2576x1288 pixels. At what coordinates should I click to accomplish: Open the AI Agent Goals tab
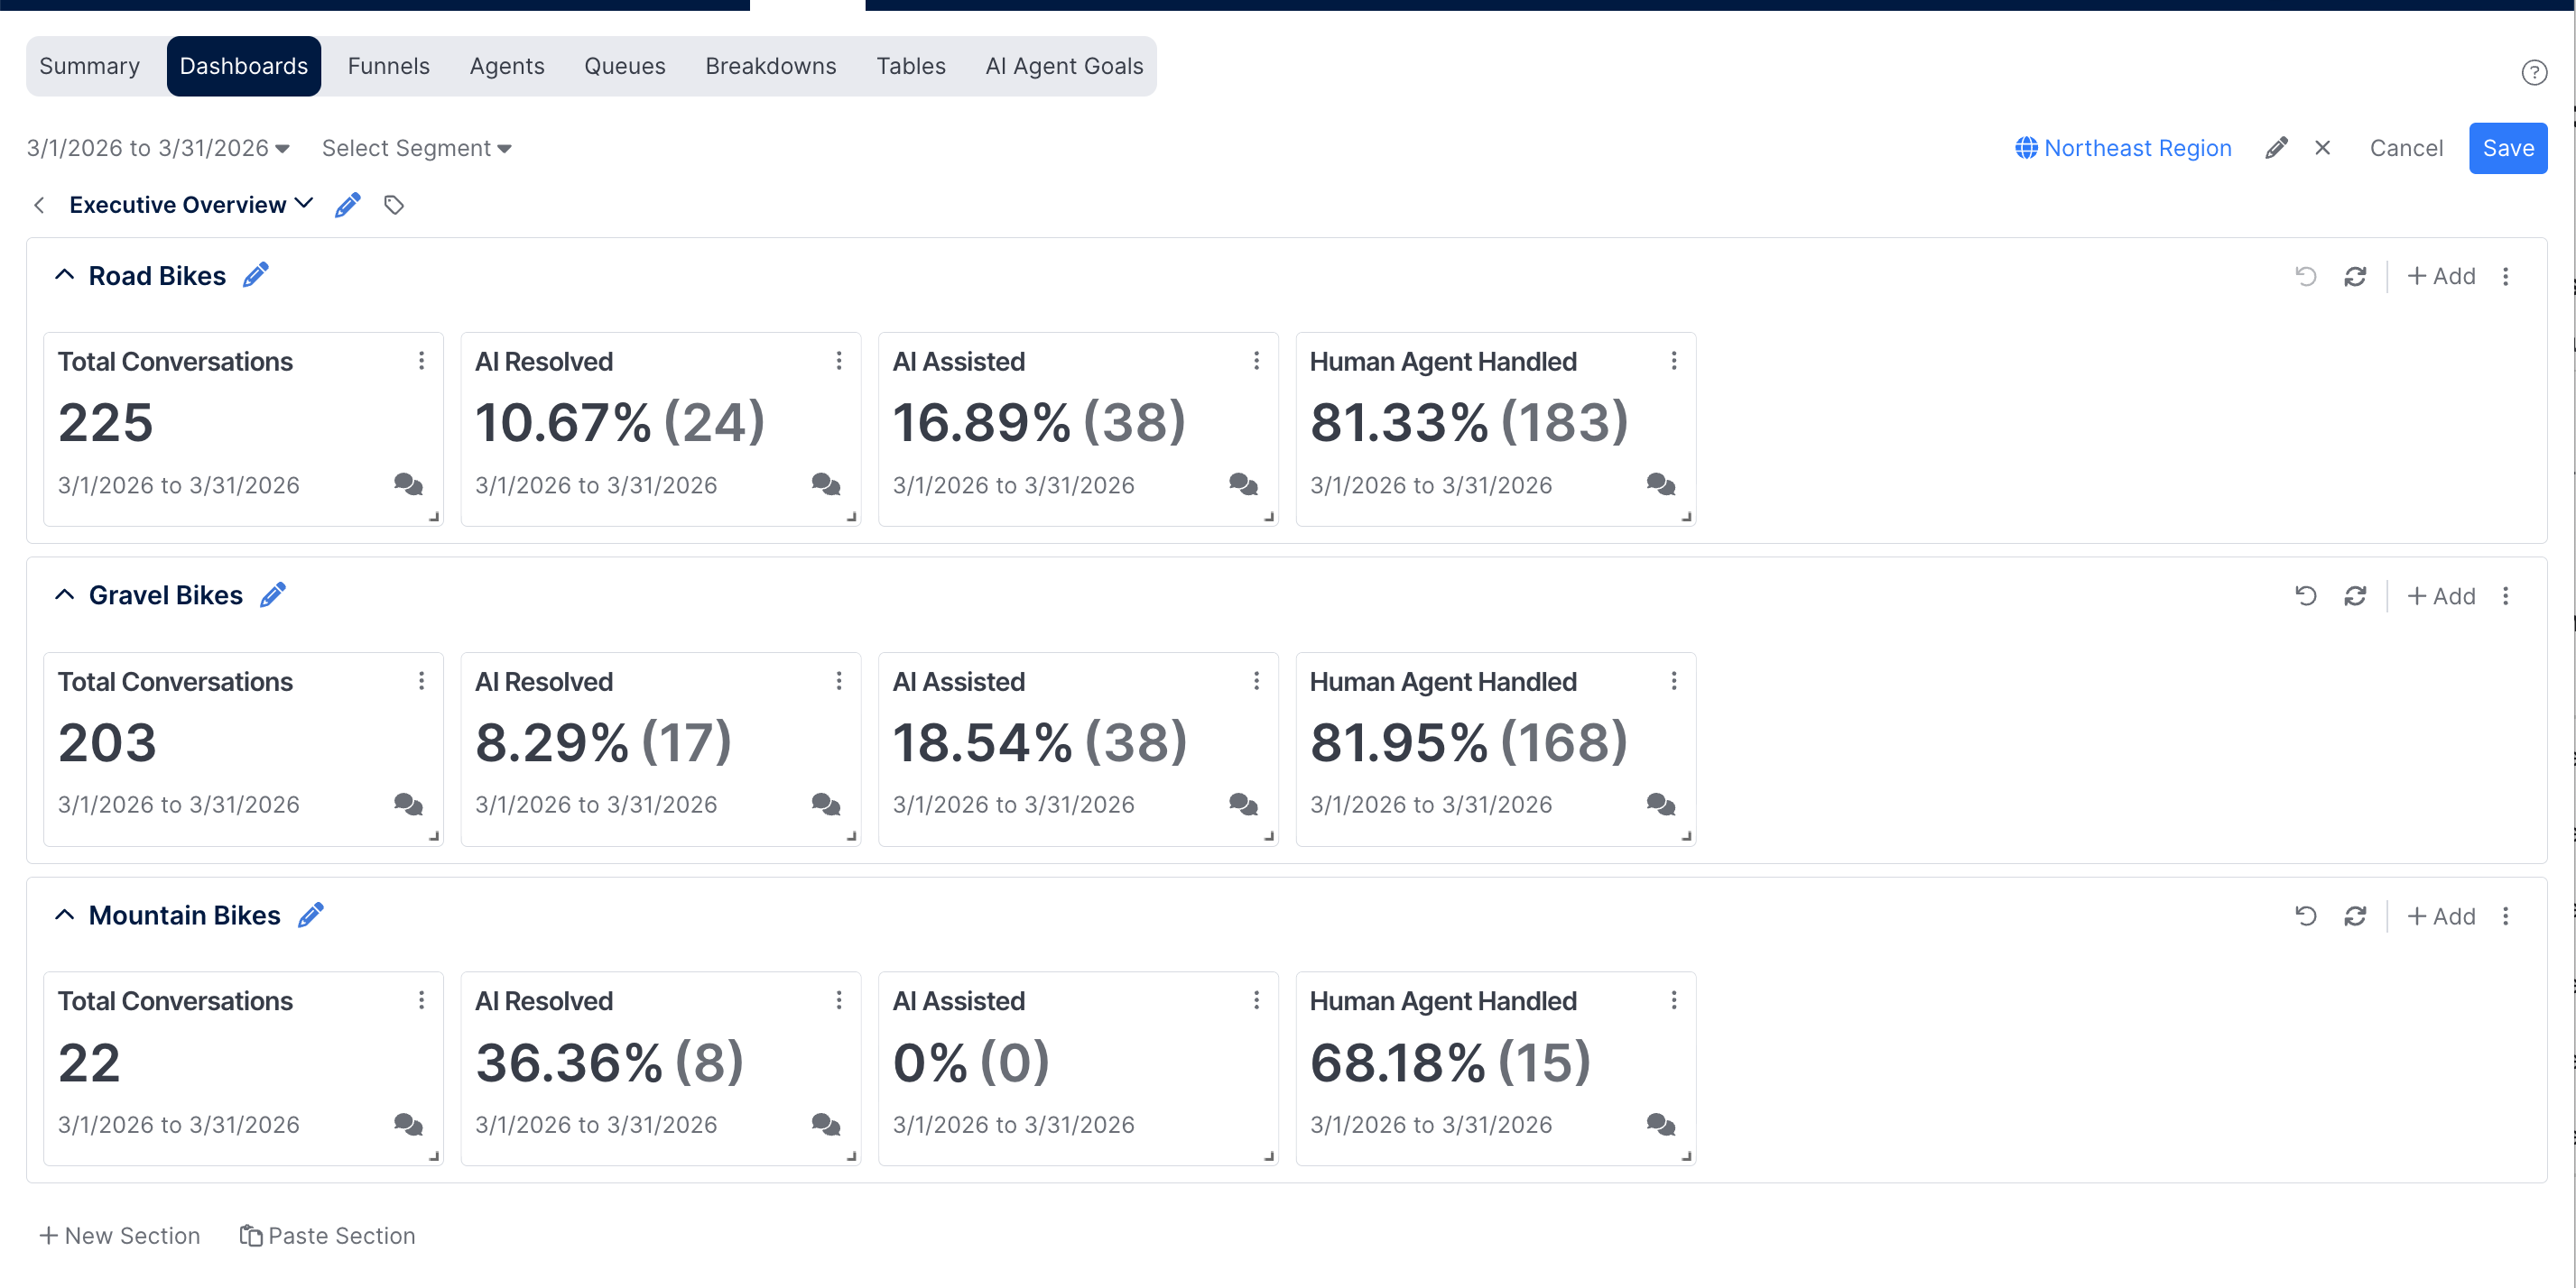(x=1064, y=66)
